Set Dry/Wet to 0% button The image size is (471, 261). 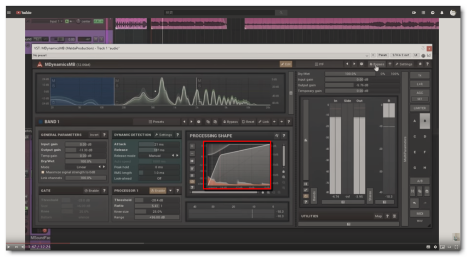[x=383, y=74]
